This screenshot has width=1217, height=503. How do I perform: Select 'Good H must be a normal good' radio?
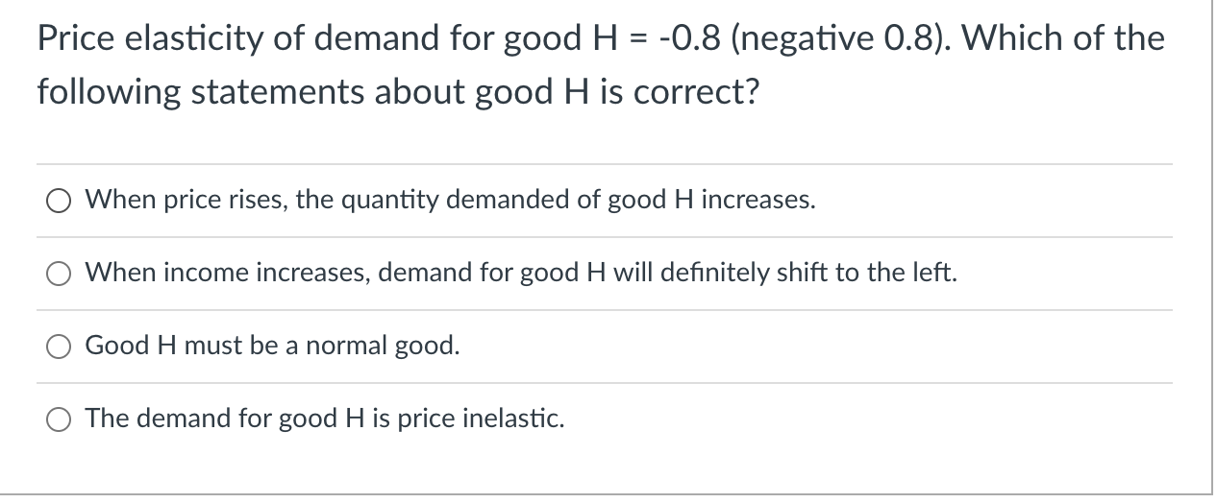click(x=58, y=346)
